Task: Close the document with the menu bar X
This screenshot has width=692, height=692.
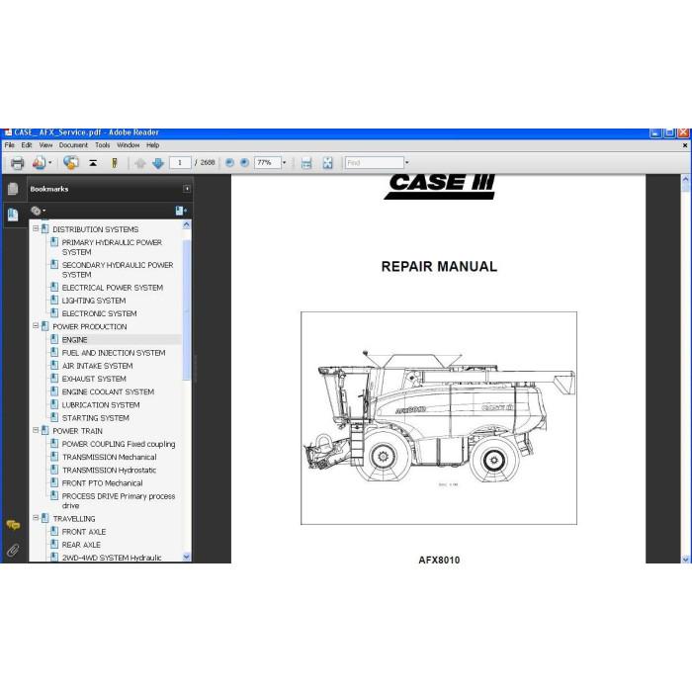Action: pos(685,145)
